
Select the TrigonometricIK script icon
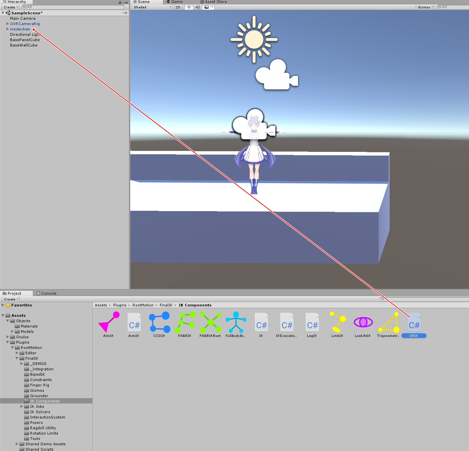click(x=388, y=322)
